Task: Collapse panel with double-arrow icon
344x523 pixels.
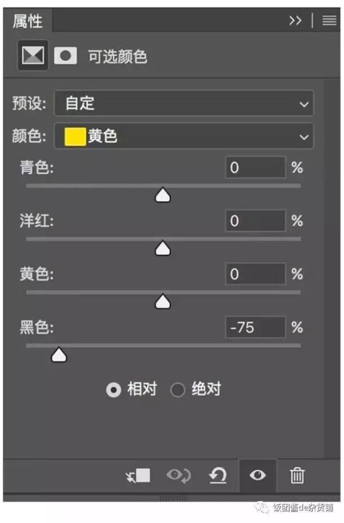Action: (x=295, y=21)
